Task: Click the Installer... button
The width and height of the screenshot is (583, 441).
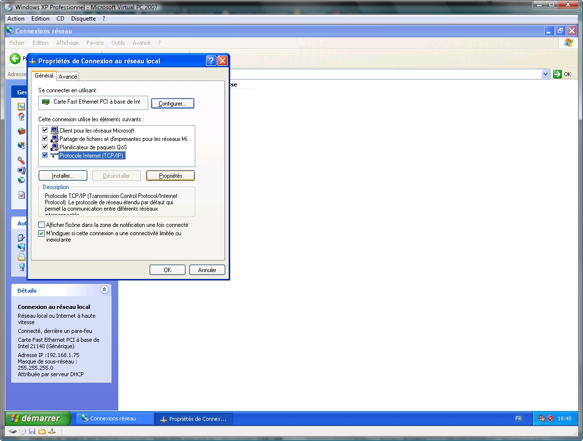Action: click(63, 176)
